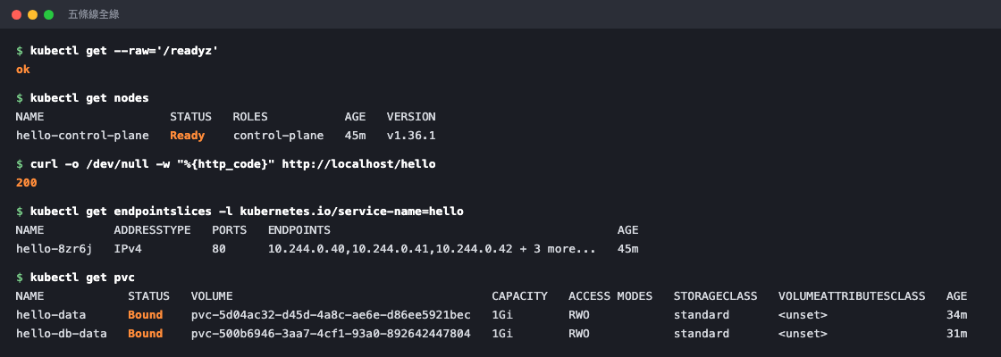The image size is (1001, 357).
Task: Click the ENDPOINTS column header
Action: (x=299, y=229)
